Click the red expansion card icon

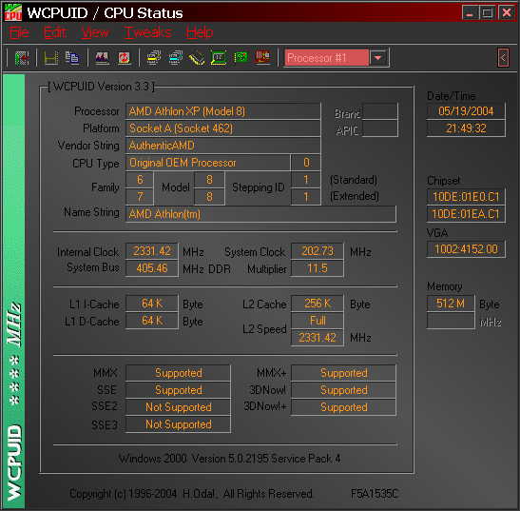[262, 57]
